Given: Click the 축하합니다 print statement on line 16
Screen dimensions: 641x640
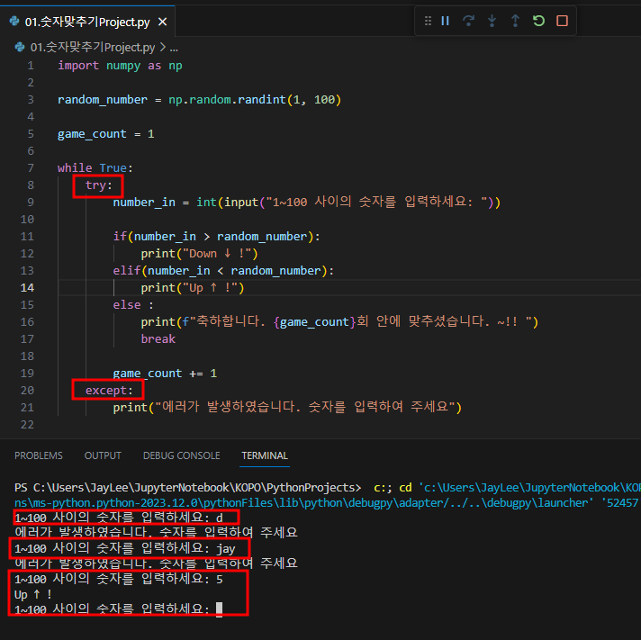Looking at the screenshot, I should [x=339, y=322].
